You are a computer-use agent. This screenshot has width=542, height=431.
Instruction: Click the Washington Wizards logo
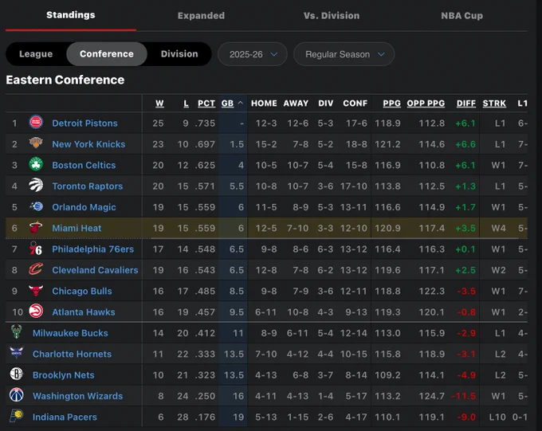[x=16, y=395]
